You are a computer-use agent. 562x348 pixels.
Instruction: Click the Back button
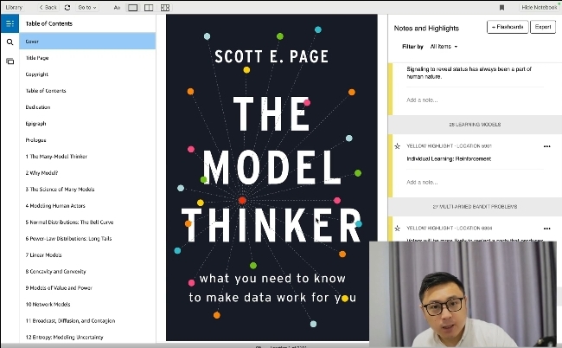coord(48,7)
